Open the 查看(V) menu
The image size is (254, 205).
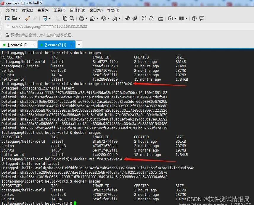(44, 10)
